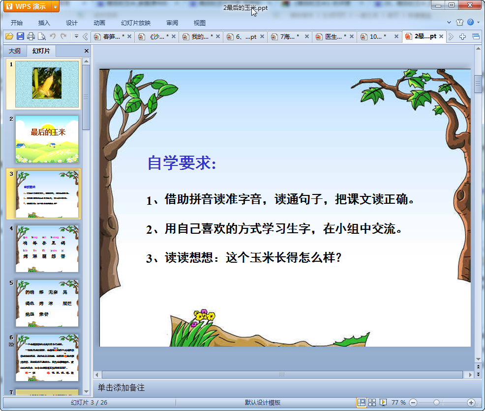
Task: Redo the last undone action
Action: (63, 36)
